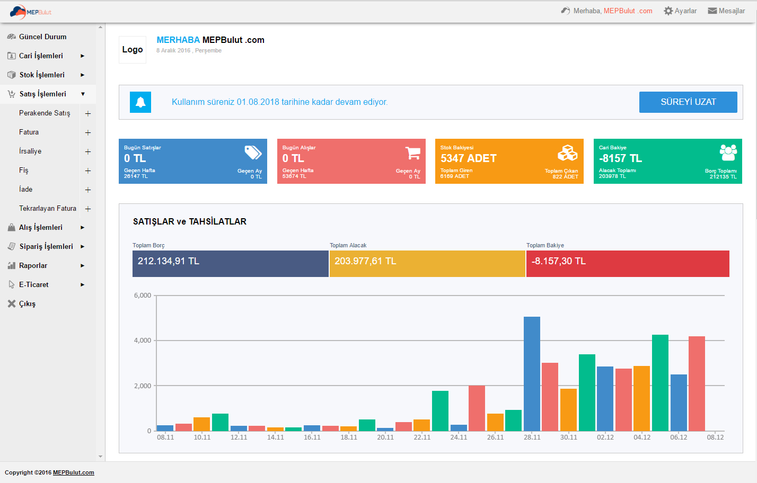Screen dimensions: 757x483
Task: Click the Çıkış X icon
Action: [x=11, y=303]
